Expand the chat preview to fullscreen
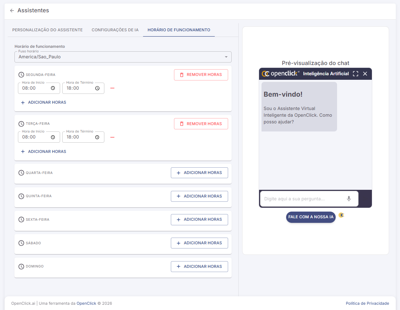The image size is (400, 310). click(x=355, y=74)
